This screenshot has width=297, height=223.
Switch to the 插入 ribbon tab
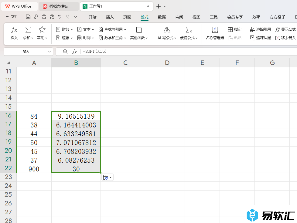(110, 17)
